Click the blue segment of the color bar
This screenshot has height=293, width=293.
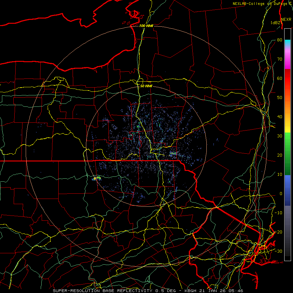(x=287, y=190)
